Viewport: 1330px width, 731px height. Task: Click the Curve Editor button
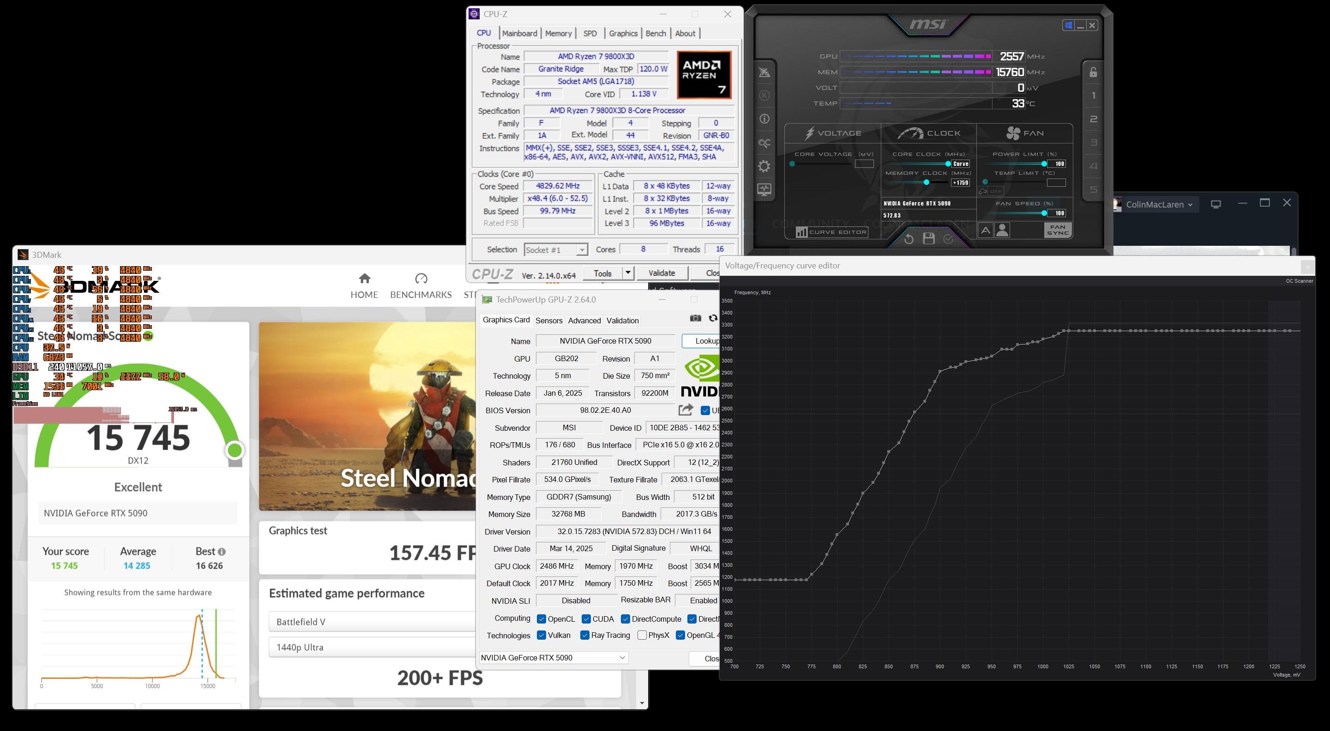(x=831, y=232)
